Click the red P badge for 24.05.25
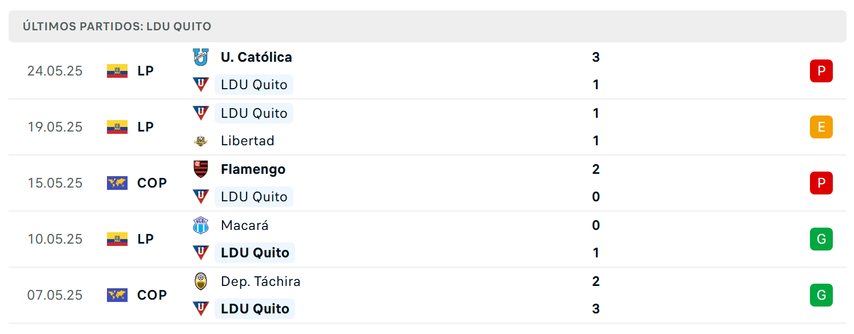The image size is (854, 334). point(821,71)
